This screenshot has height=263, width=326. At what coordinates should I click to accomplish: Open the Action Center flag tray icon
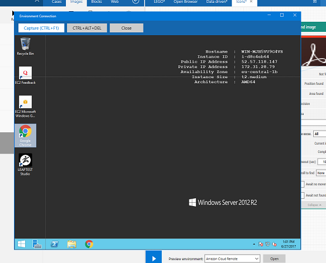coord(261,244)
